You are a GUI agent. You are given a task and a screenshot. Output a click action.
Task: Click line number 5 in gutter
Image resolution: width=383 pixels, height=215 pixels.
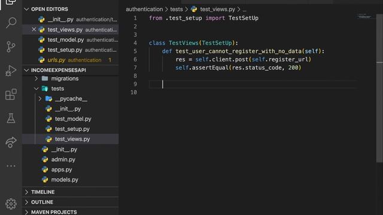click(x=135, y=51)
